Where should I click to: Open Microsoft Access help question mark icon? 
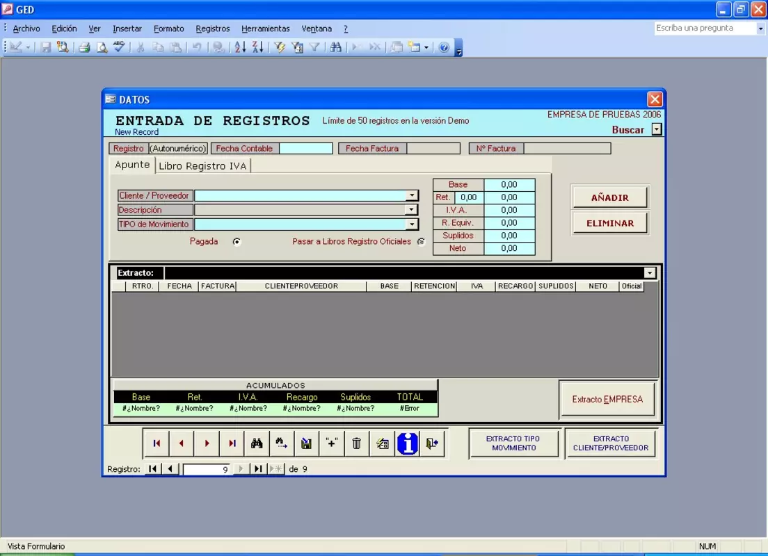click(444, 47)
